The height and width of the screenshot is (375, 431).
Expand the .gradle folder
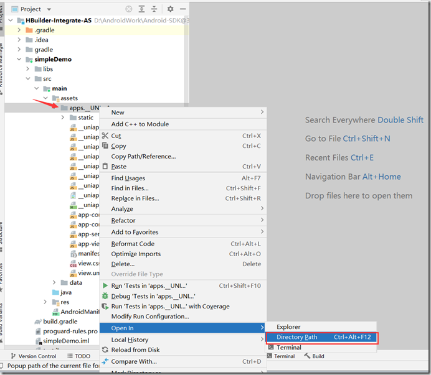(19, 30)
